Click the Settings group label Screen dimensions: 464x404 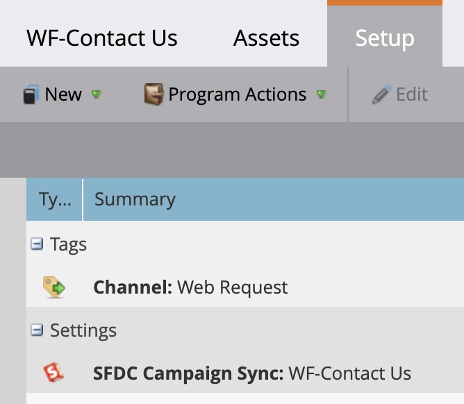tap(83, 330)
